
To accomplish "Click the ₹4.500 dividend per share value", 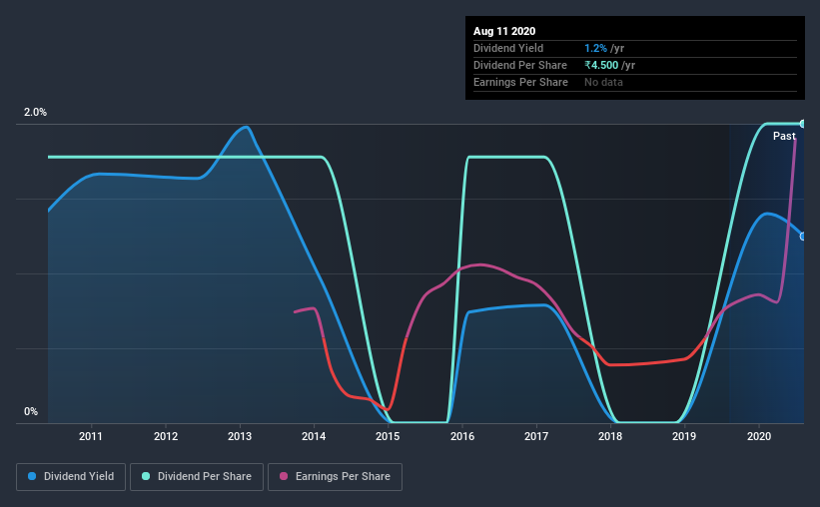I will point(601,65).
